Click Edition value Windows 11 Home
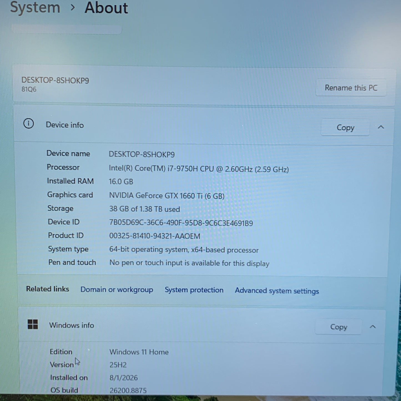This screenshot has width=401, height=401. [x=139, y=352]
